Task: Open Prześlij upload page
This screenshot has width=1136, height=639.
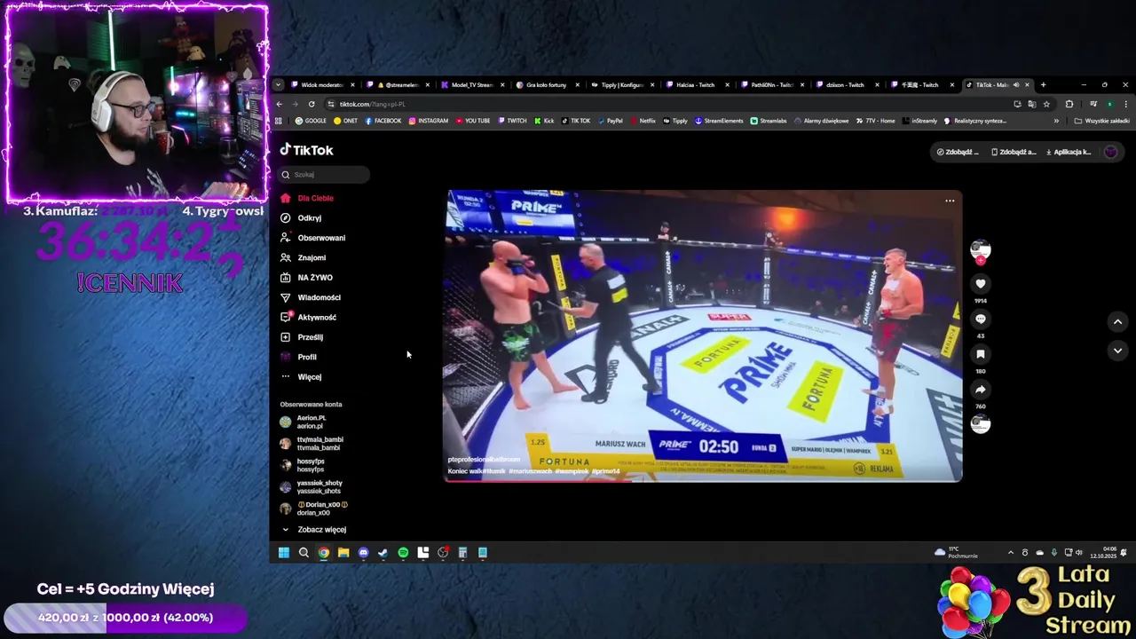Action: click(302, 337)
